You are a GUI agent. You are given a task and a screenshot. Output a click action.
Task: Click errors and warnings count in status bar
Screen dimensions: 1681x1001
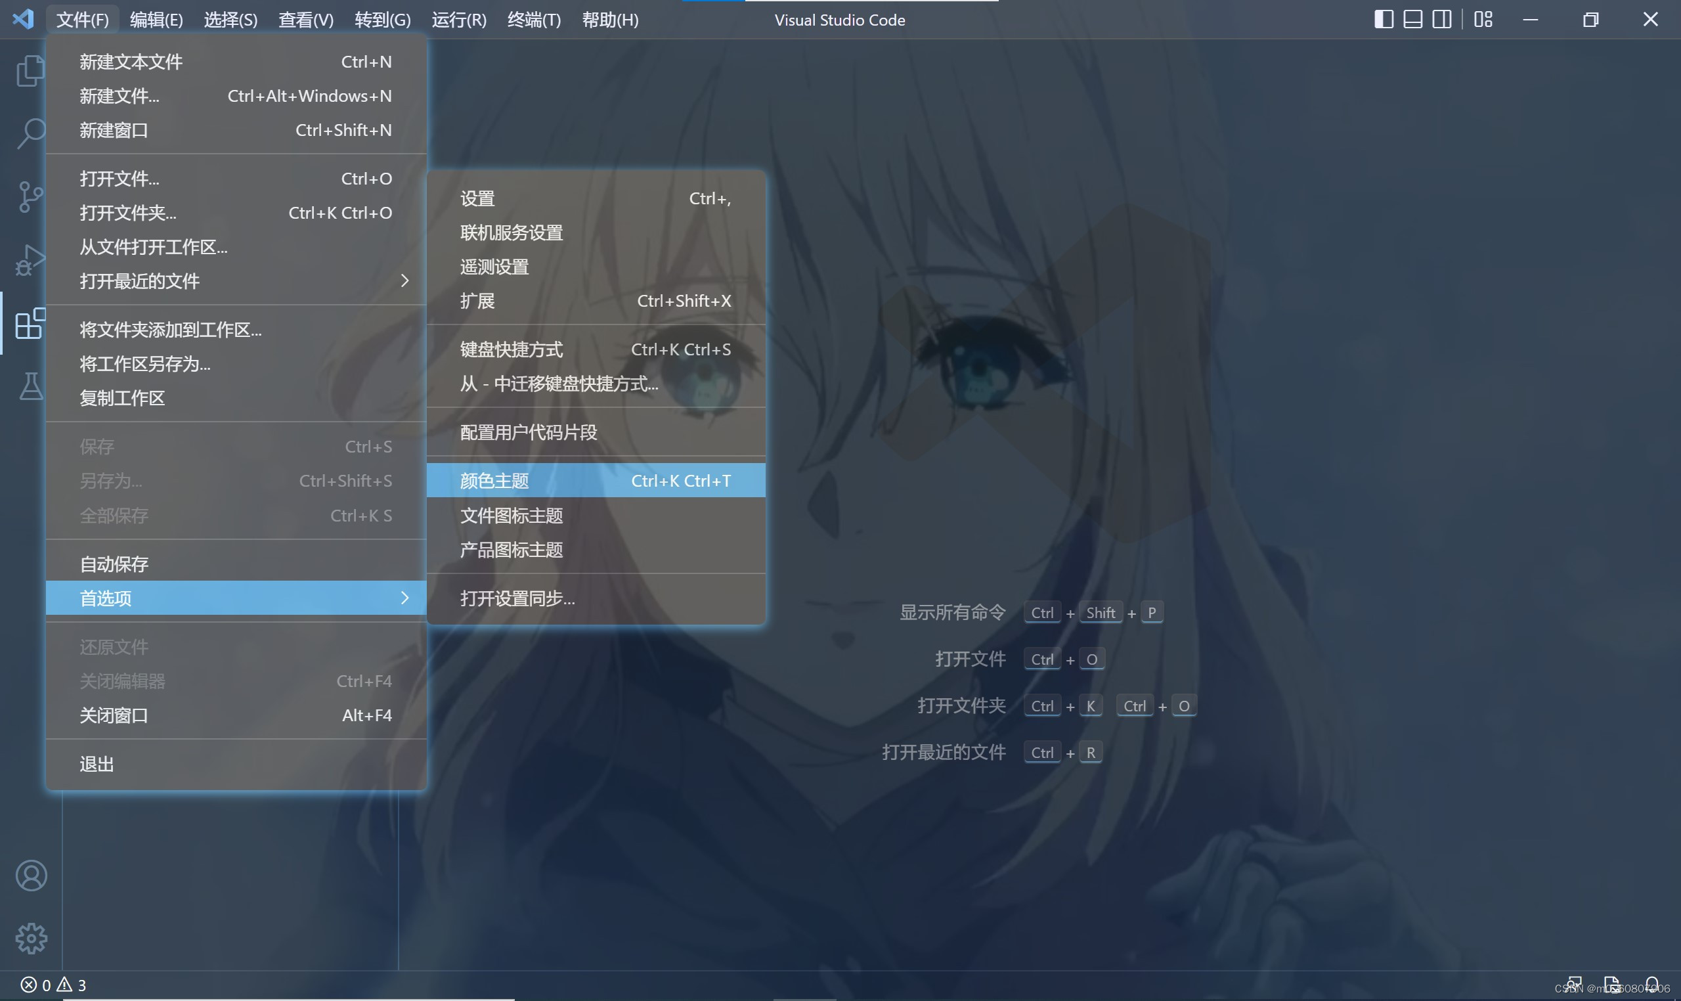point(53,985)
